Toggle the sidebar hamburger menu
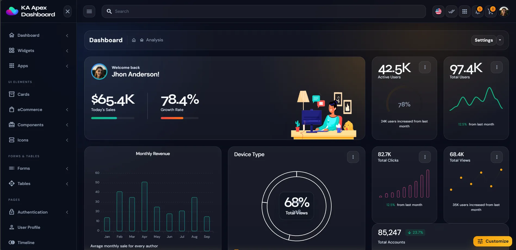This screenshot has width=516, height=250. click(x=89, y=11)
